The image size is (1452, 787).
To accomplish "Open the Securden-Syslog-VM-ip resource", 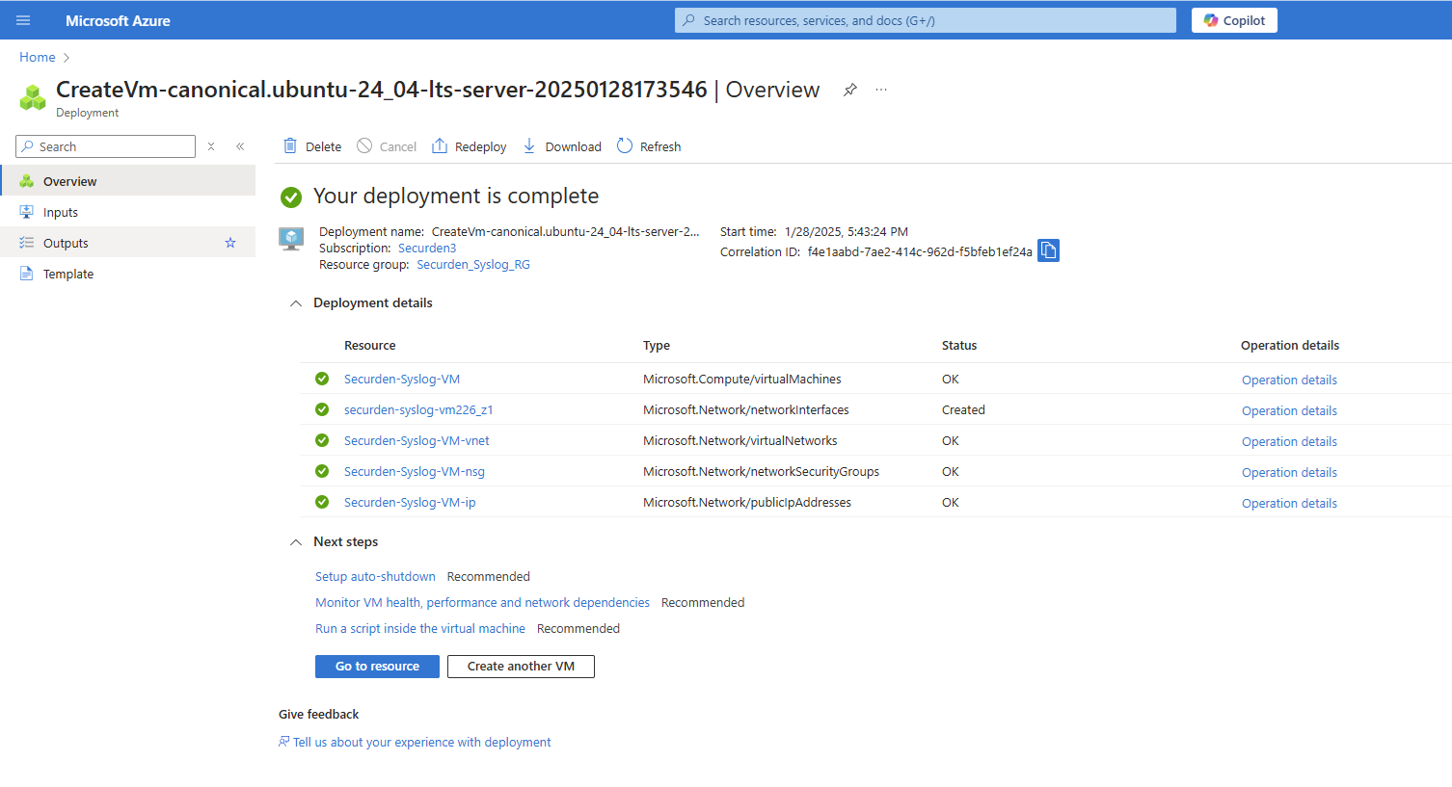I will click(x=410, y=503).
